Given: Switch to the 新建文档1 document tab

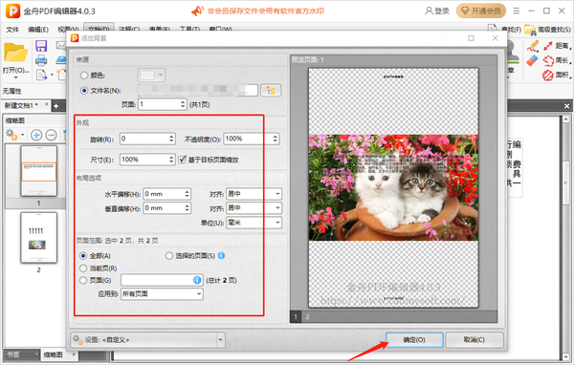Looking at the screenshot, I should coord(21,106).
